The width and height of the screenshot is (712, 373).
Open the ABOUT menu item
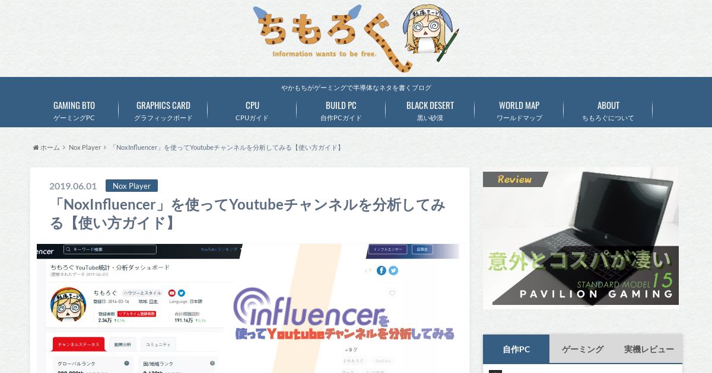tap(608, 111)
